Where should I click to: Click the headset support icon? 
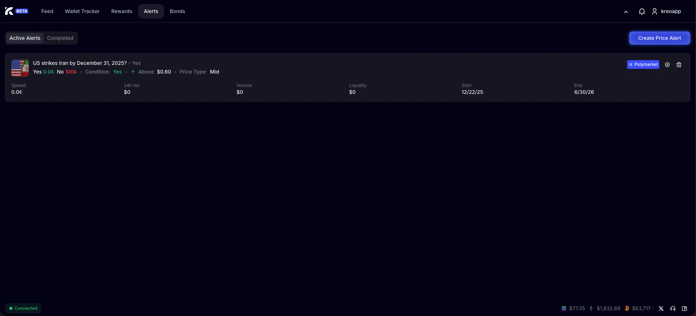click(x=673, y=308)
